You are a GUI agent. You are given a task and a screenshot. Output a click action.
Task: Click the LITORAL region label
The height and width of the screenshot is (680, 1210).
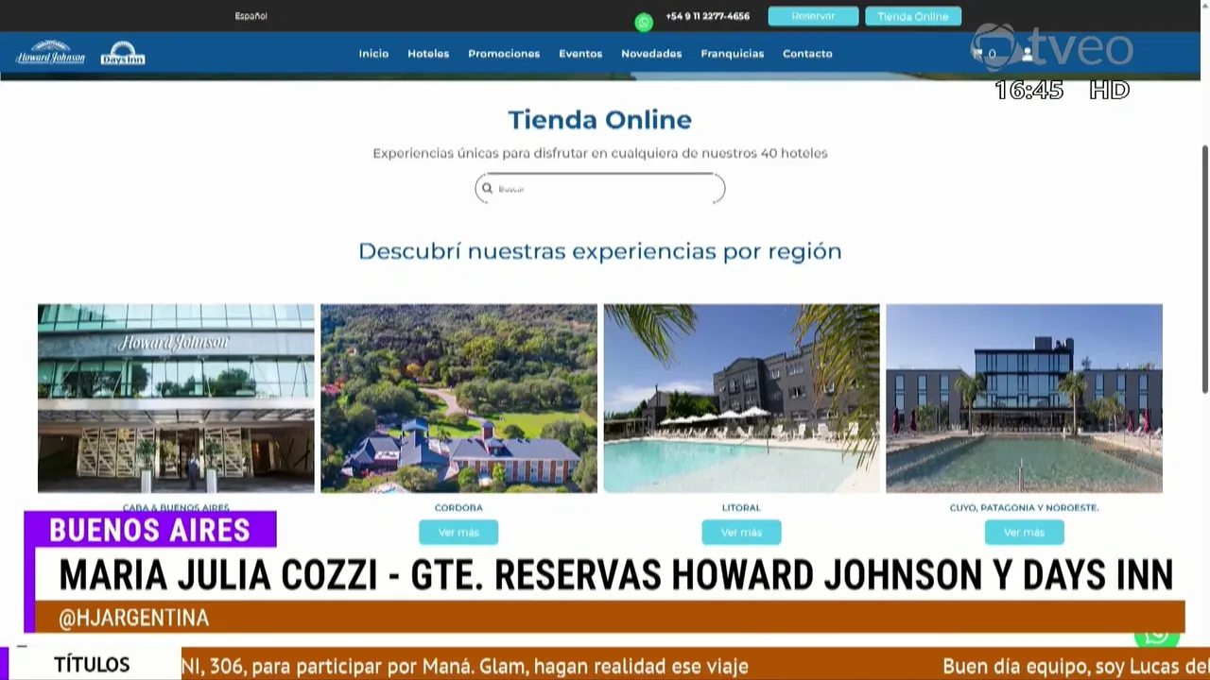coord(741,508)
